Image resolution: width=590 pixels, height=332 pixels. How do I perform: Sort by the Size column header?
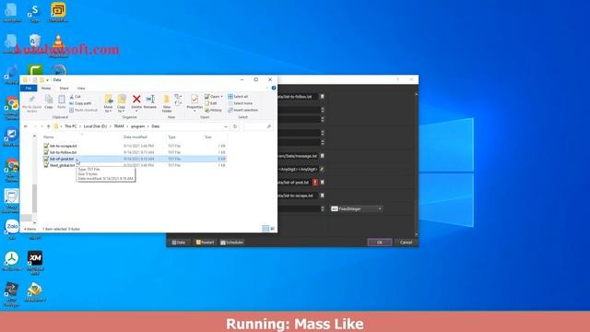coord(208,137)
